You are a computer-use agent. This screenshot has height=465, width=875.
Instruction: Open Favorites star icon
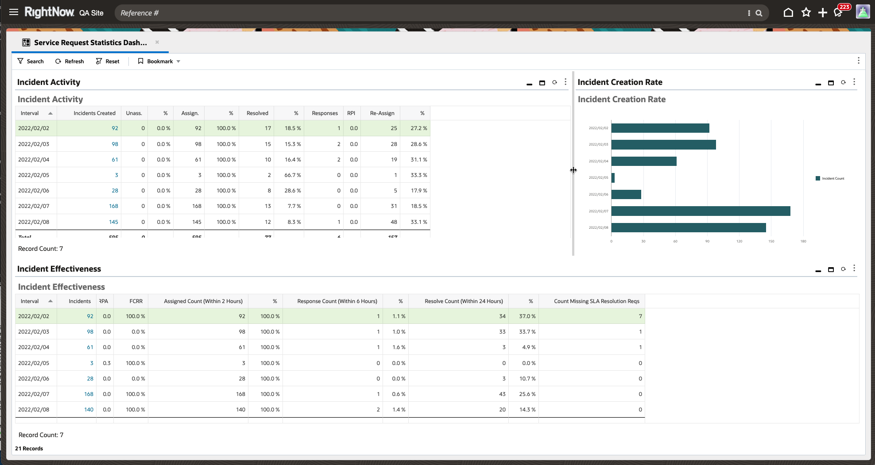coord(806,12)
